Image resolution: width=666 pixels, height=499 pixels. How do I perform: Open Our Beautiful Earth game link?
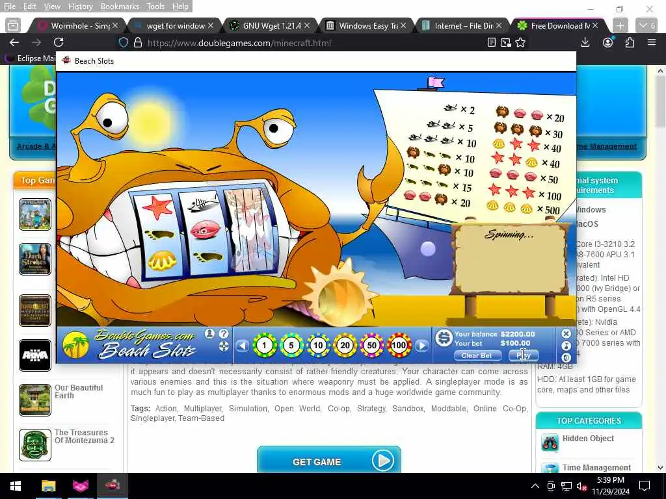point(79,391)
